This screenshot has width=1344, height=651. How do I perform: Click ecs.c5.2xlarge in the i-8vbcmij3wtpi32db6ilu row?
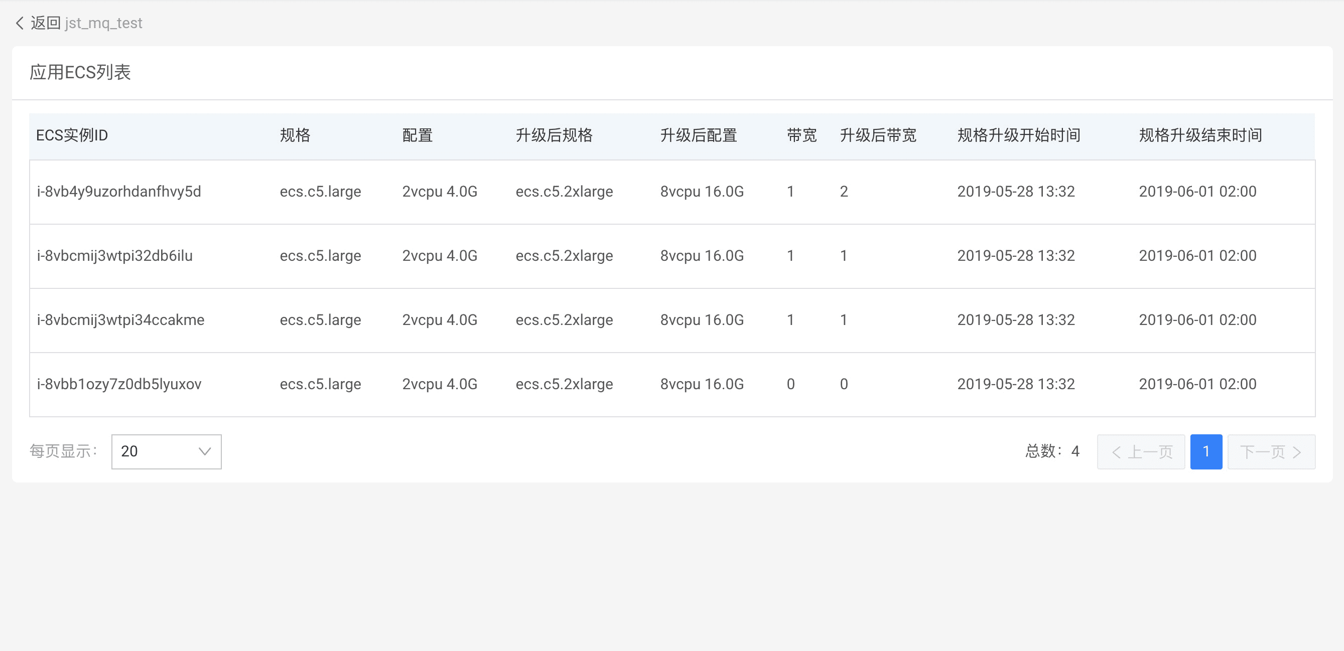coord(564,256)
